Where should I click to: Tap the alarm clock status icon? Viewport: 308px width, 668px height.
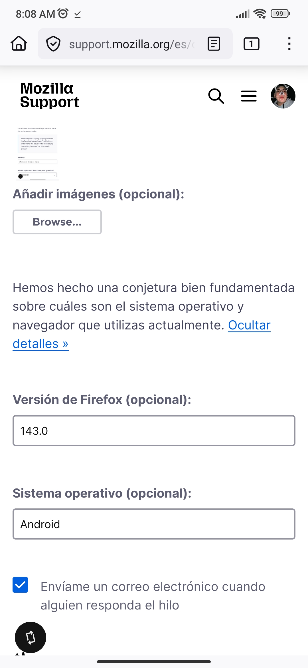click(63, 13)
